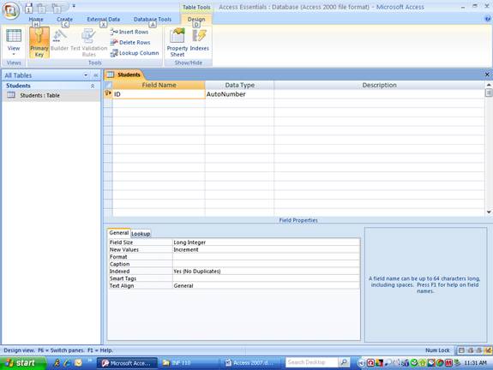Click the Format property box
The height and width of the screenshot is (370, 493).
tap(266, 257)
